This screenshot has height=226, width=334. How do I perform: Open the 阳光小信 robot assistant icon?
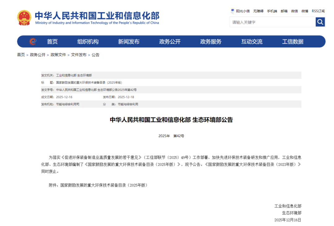tap(233, 11)
